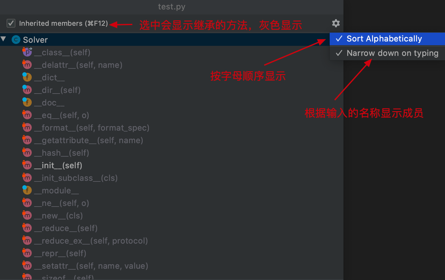Click the method icon beside __new__(cls)

click(x=27, y=215)
